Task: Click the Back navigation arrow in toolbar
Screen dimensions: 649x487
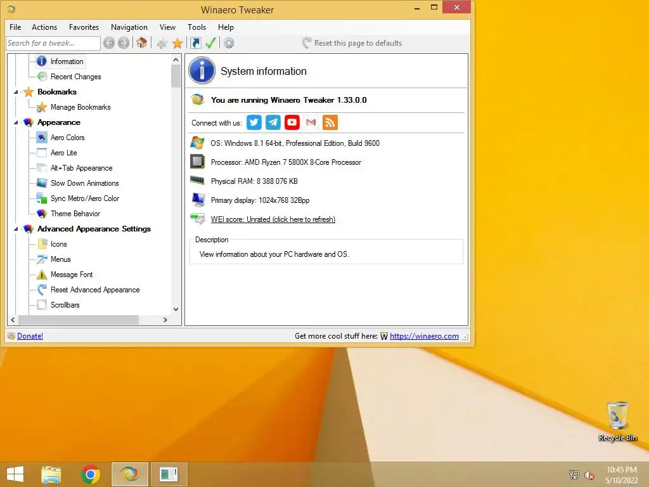Action: (x=109, y=43)
